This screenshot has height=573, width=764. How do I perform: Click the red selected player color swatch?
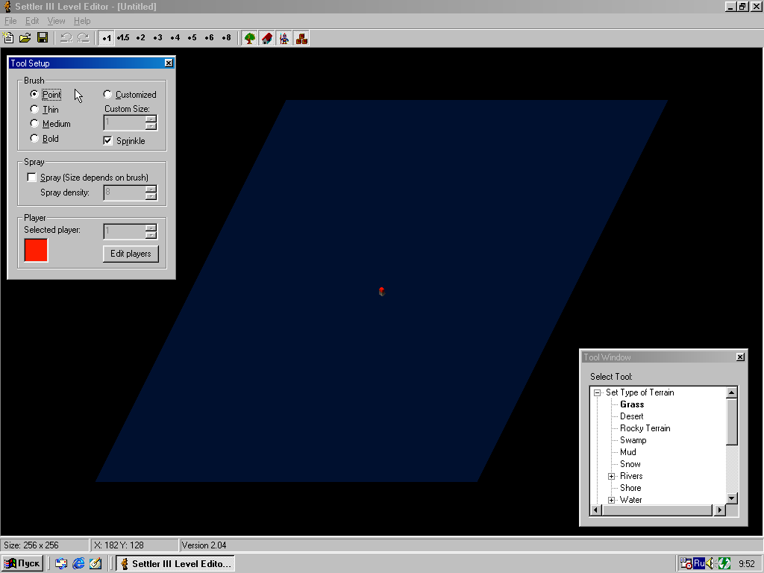click(x=36, y=250)
